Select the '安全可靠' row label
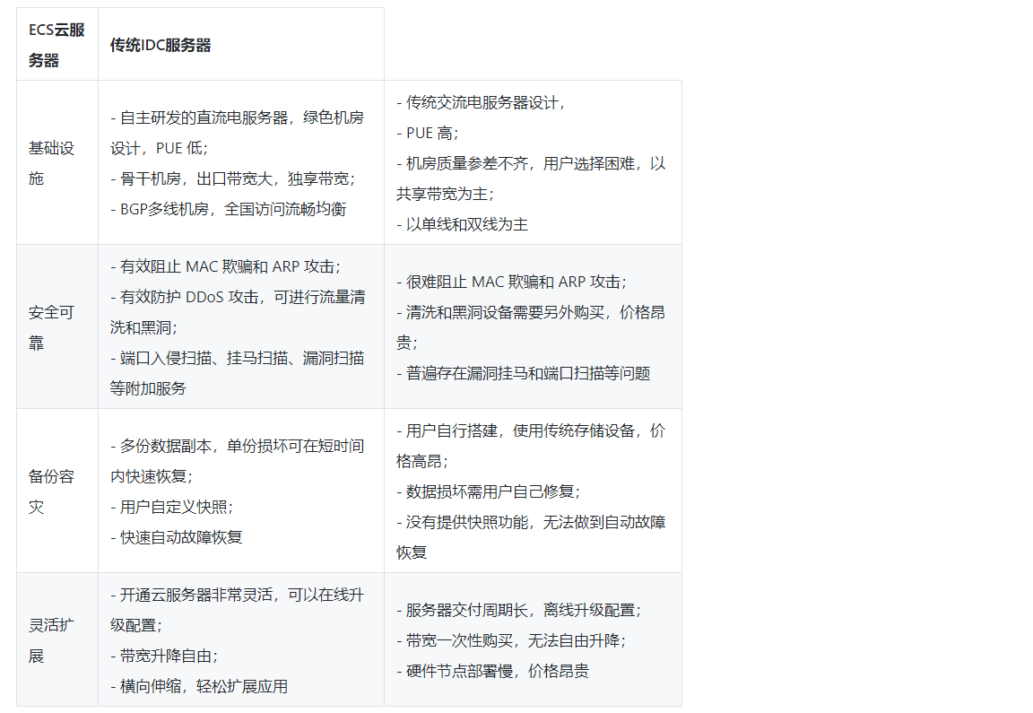The image size is (1033, 713). coord(51,326)
